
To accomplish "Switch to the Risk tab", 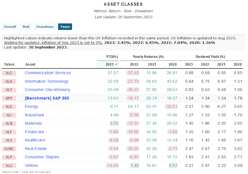I will coord(26,27).
